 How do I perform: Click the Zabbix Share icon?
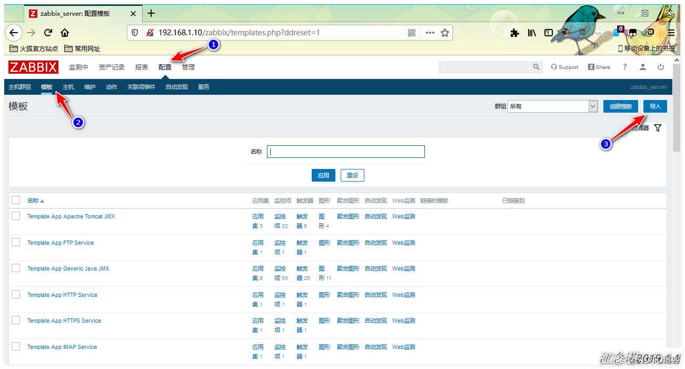(599, 67)
